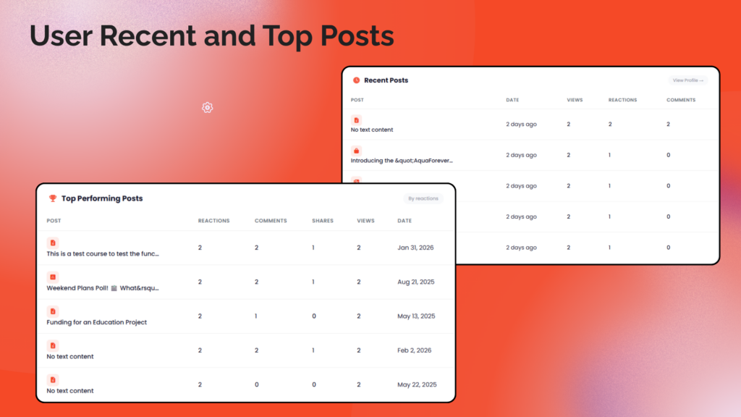The image size is (741, 417).
Task: Click post icon for the May 22, 2025 row
Action: click(x=52, y=379)
